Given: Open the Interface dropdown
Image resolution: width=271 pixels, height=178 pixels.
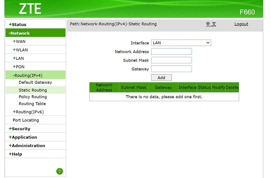Looking at the screenshot, I should [181, 43].
